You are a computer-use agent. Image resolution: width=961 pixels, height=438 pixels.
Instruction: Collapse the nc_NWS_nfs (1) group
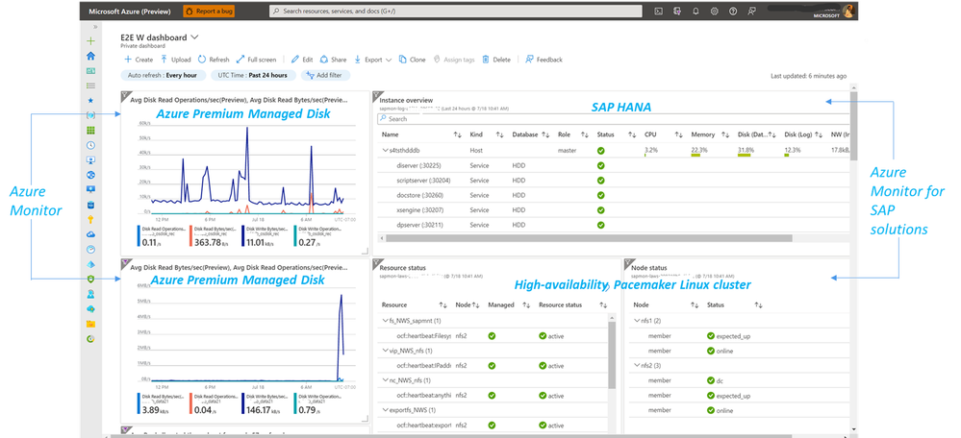point(385,380)
